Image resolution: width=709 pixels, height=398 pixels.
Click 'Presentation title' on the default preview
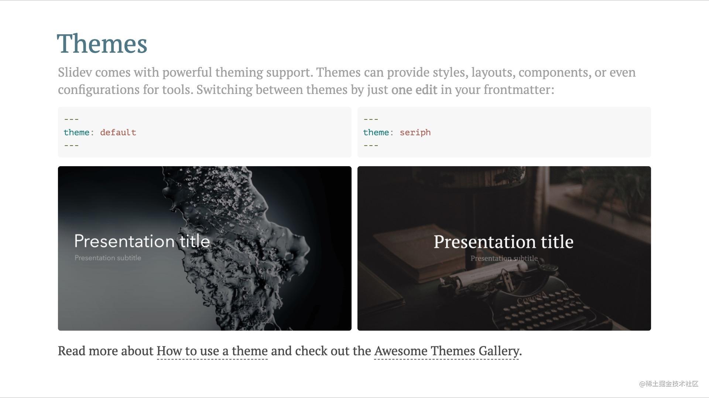142,241
